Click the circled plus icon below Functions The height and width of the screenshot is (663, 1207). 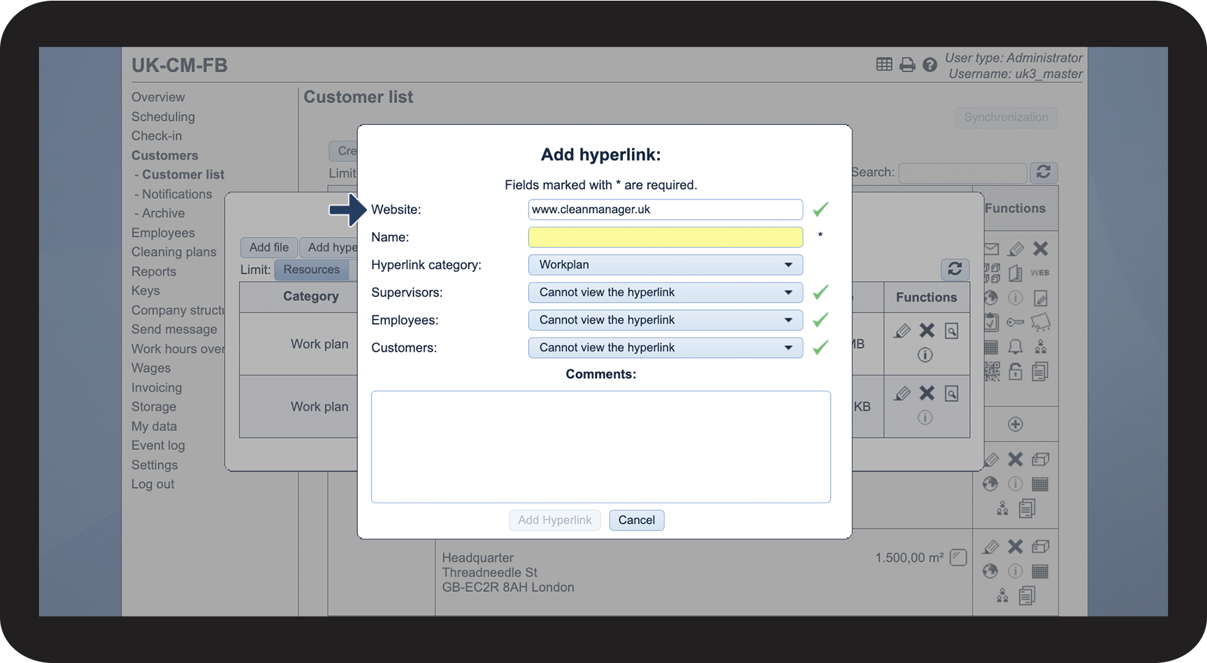pos(1016,425)
